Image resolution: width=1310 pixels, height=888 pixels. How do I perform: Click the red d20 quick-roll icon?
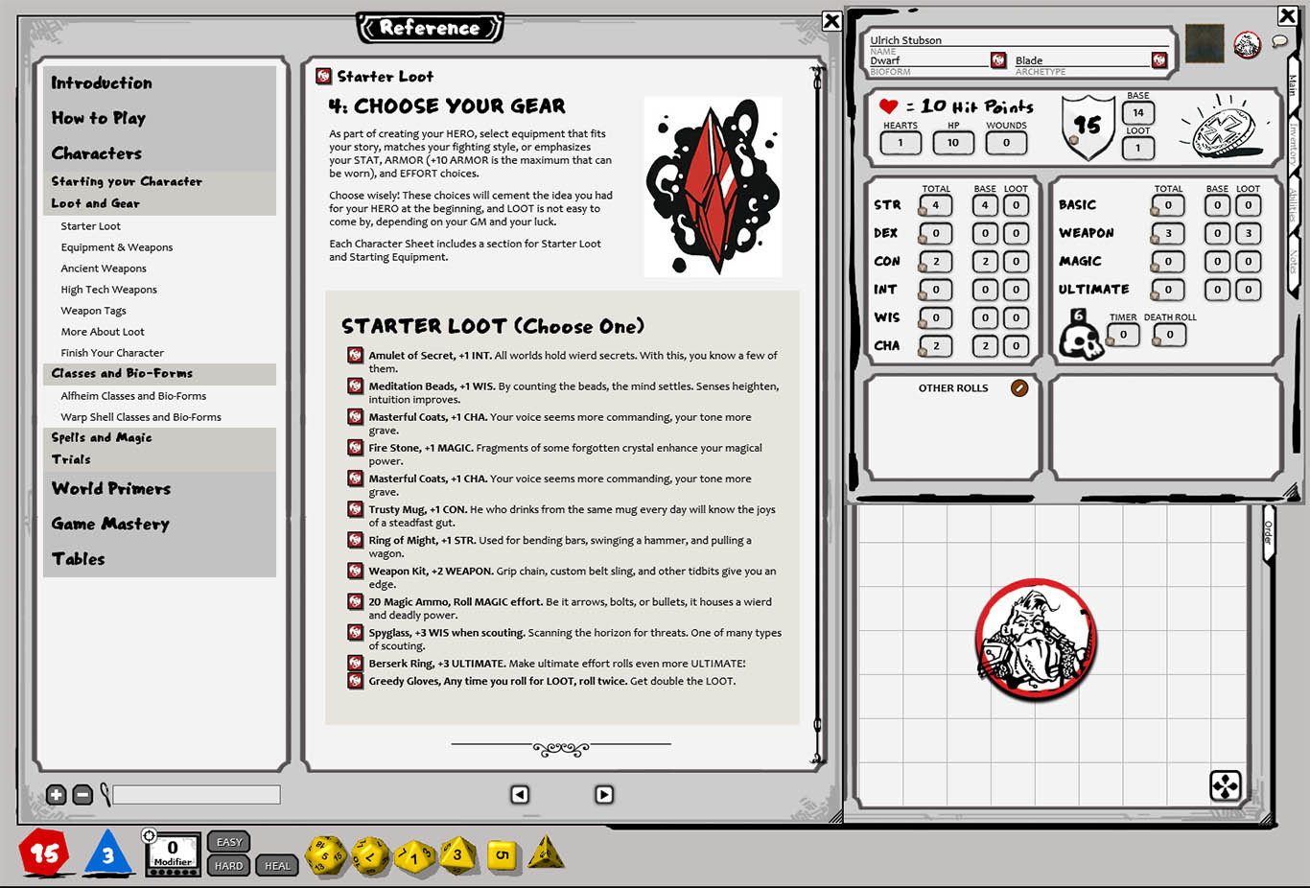click(x=44, y=853)
